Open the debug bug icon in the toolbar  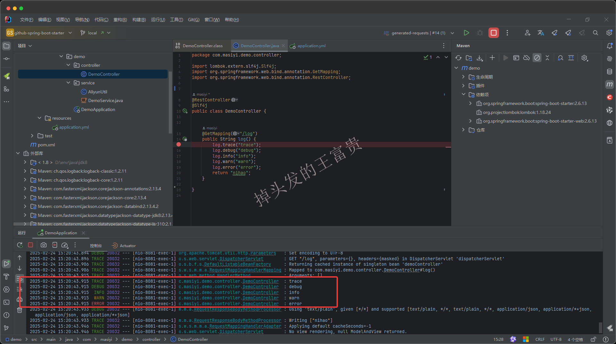point(480,33)
